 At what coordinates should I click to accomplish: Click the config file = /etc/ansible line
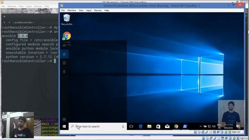click(x=32, y=40)
